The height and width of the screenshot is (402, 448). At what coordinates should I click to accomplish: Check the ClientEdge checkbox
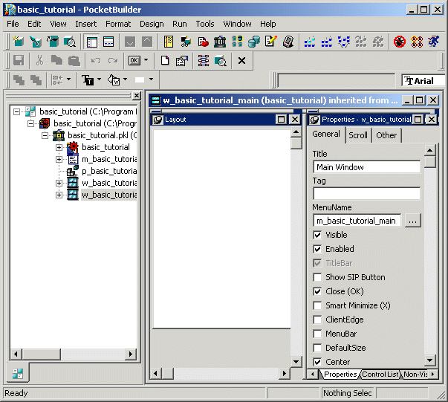tap(317, 320)
